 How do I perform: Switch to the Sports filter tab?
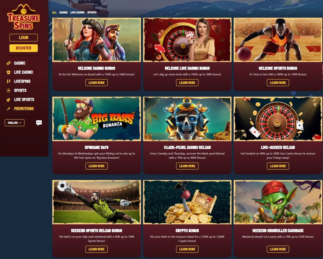point(92,12)
